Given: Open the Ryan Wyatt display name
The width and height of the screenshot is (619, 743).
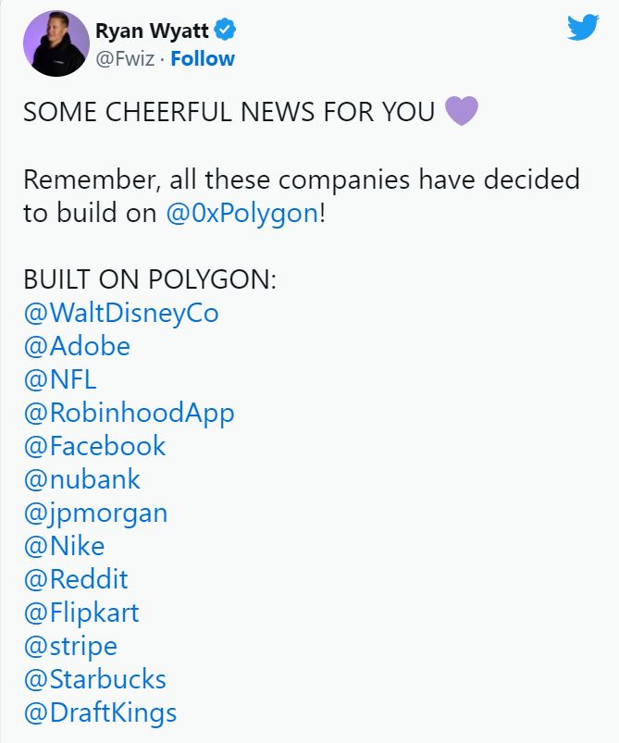Looking at the screenshot, I should [153, 31].
